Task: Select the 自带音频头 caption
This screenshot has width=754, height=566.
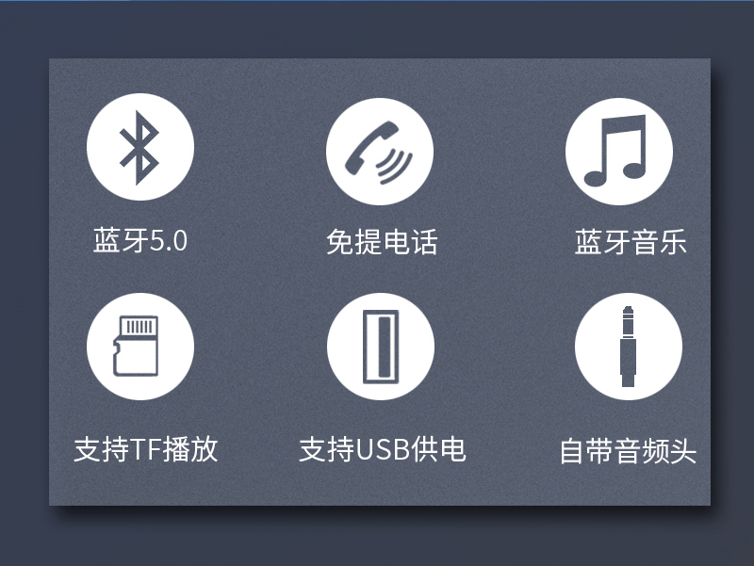Action: point(628,451)
